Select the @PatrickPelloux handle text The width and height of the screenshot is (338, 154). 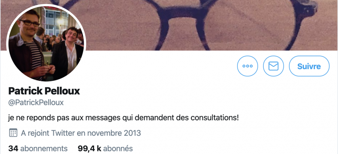click(36, 103)
